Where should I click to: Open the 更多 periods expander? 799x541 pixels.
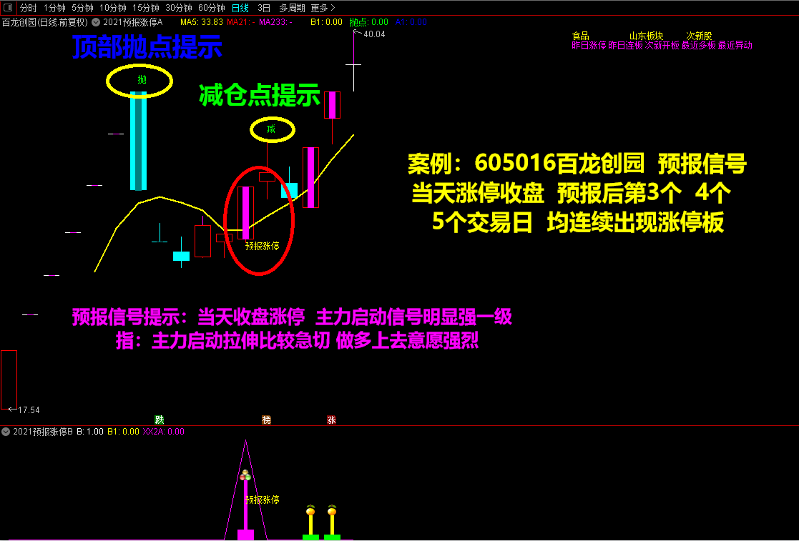pyautogui.click(x=323, y=8)
